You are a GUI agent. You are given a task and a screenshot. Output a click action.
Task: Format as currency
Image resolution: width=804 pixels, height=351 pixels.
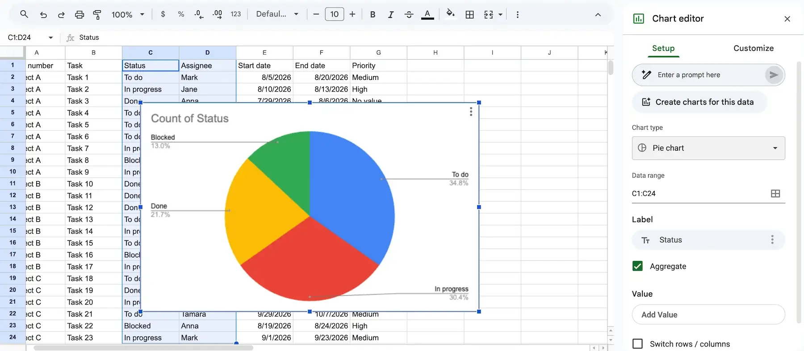pyautogui.click(x=163, y=14)
